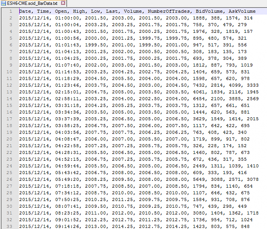Click the line number 12 in the margin
267x229 pixels.
(x=9, y=85)
